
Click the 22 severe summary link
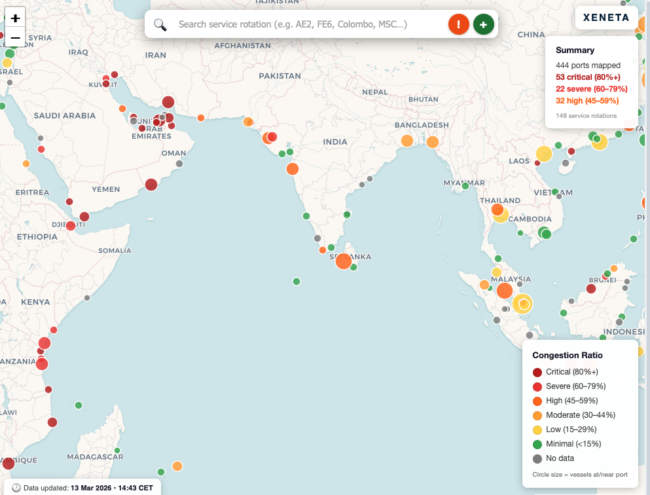[591, 90]
